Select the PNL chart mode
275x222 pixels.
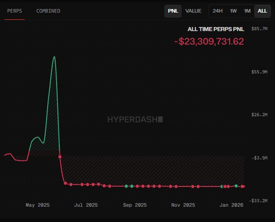(173, 11)
